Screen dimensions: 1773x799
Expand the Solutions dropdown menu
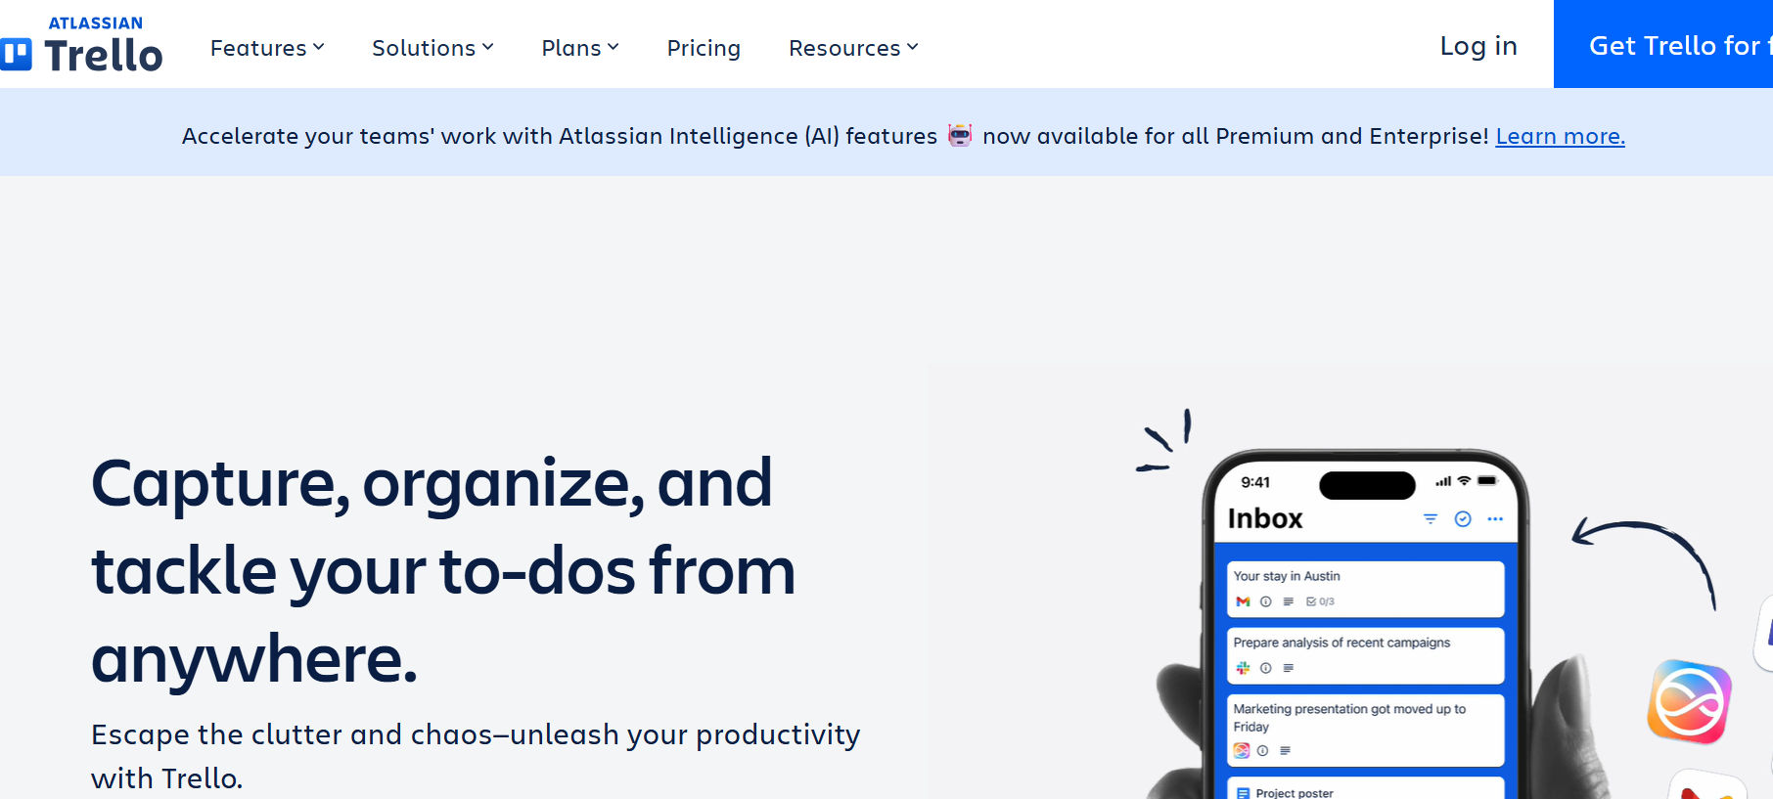coord(432,48)
